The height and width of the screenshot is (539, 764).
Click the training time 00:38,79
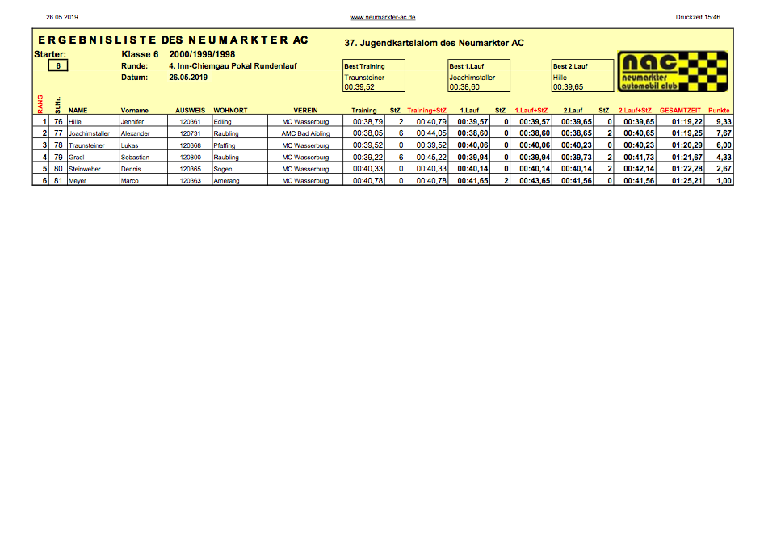pos(368,122)
